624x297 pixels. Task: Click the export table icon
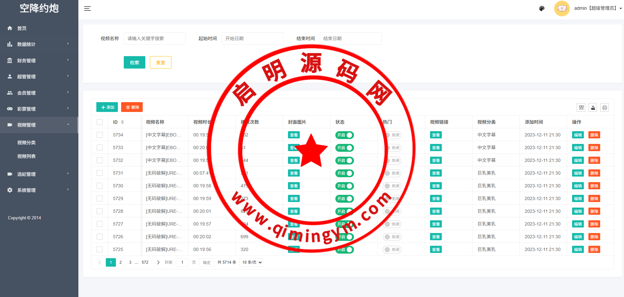click(x=593, y=108)
